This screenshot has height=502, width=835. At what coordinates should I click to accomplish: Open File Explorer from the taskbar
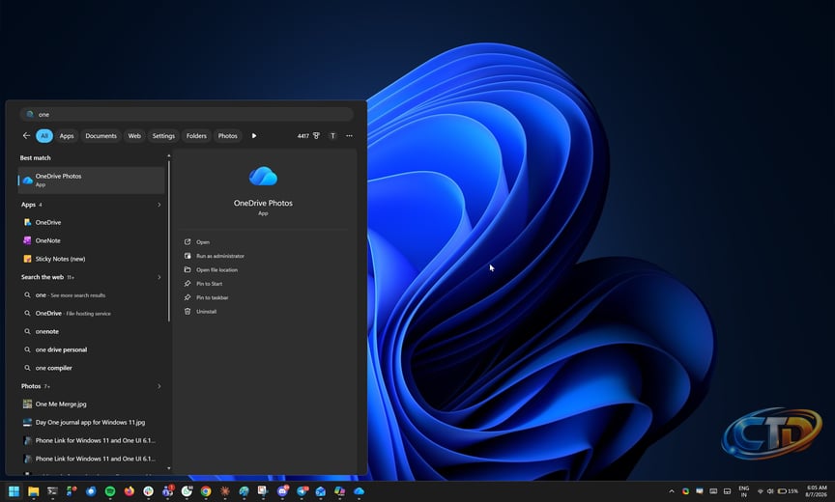point(33,491)
